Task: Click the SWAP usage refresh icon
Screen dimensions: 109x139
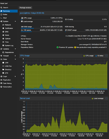Action: [66, 30]
